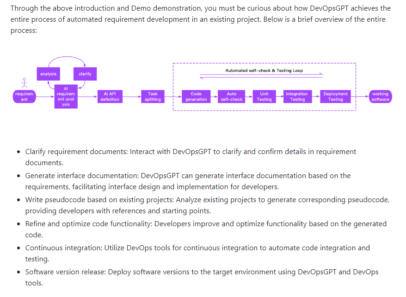Click the 'Unit Testing' step
Image resolution: width=406 pixels, height=297 pixels.
264,97
